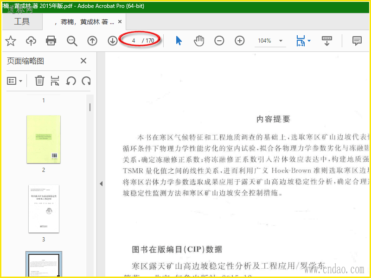Viewport: 371px width, 278px height.
Task: Click the thumbnail label number 1
Action: (44, 100)
